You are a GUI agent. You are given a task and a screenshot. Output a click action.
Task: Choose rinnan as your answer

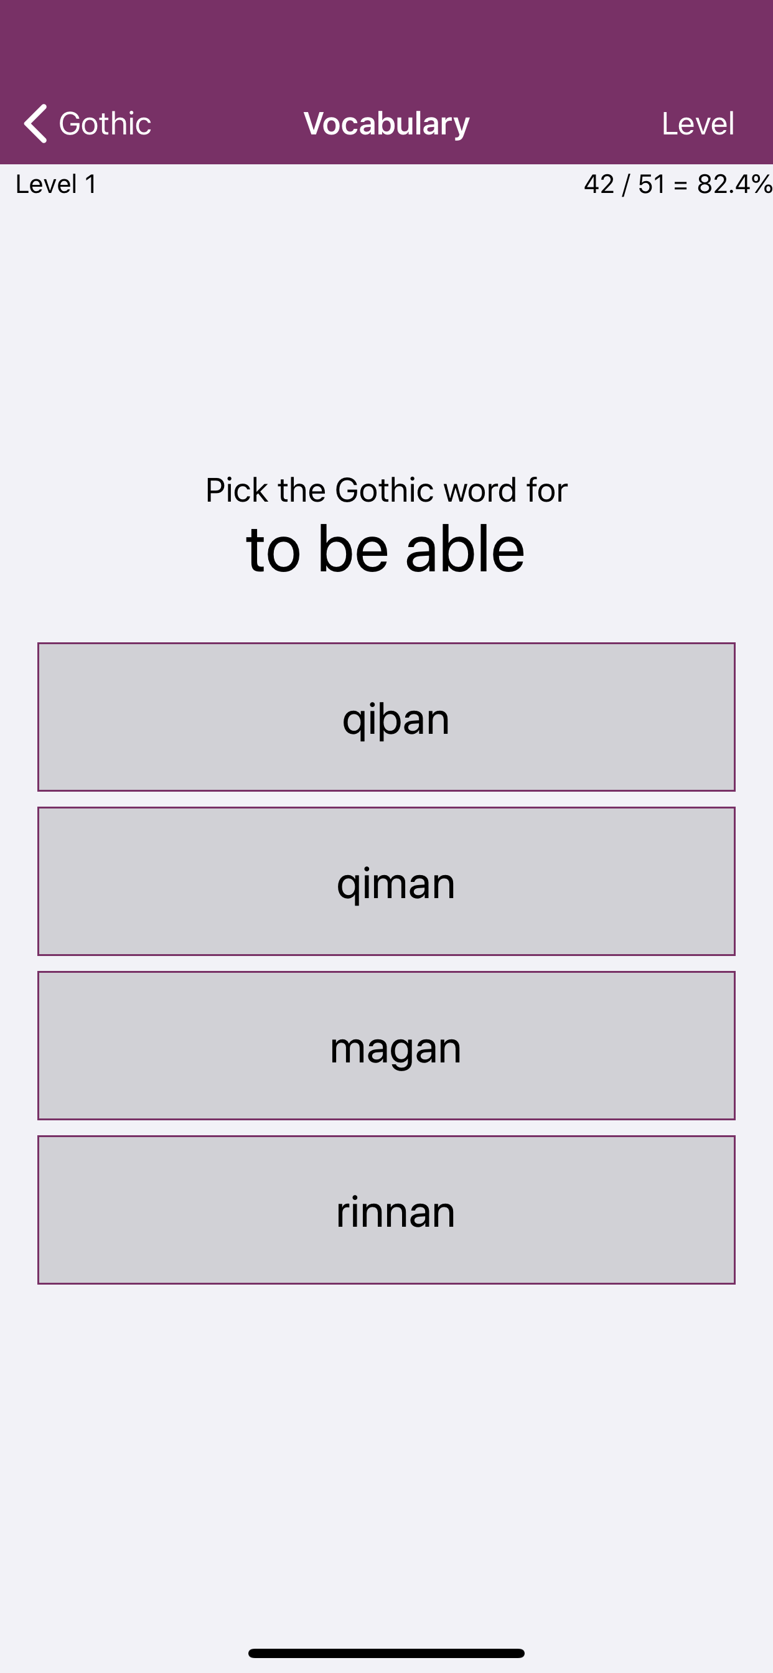pyautogui.click(x=386, y=1209)
